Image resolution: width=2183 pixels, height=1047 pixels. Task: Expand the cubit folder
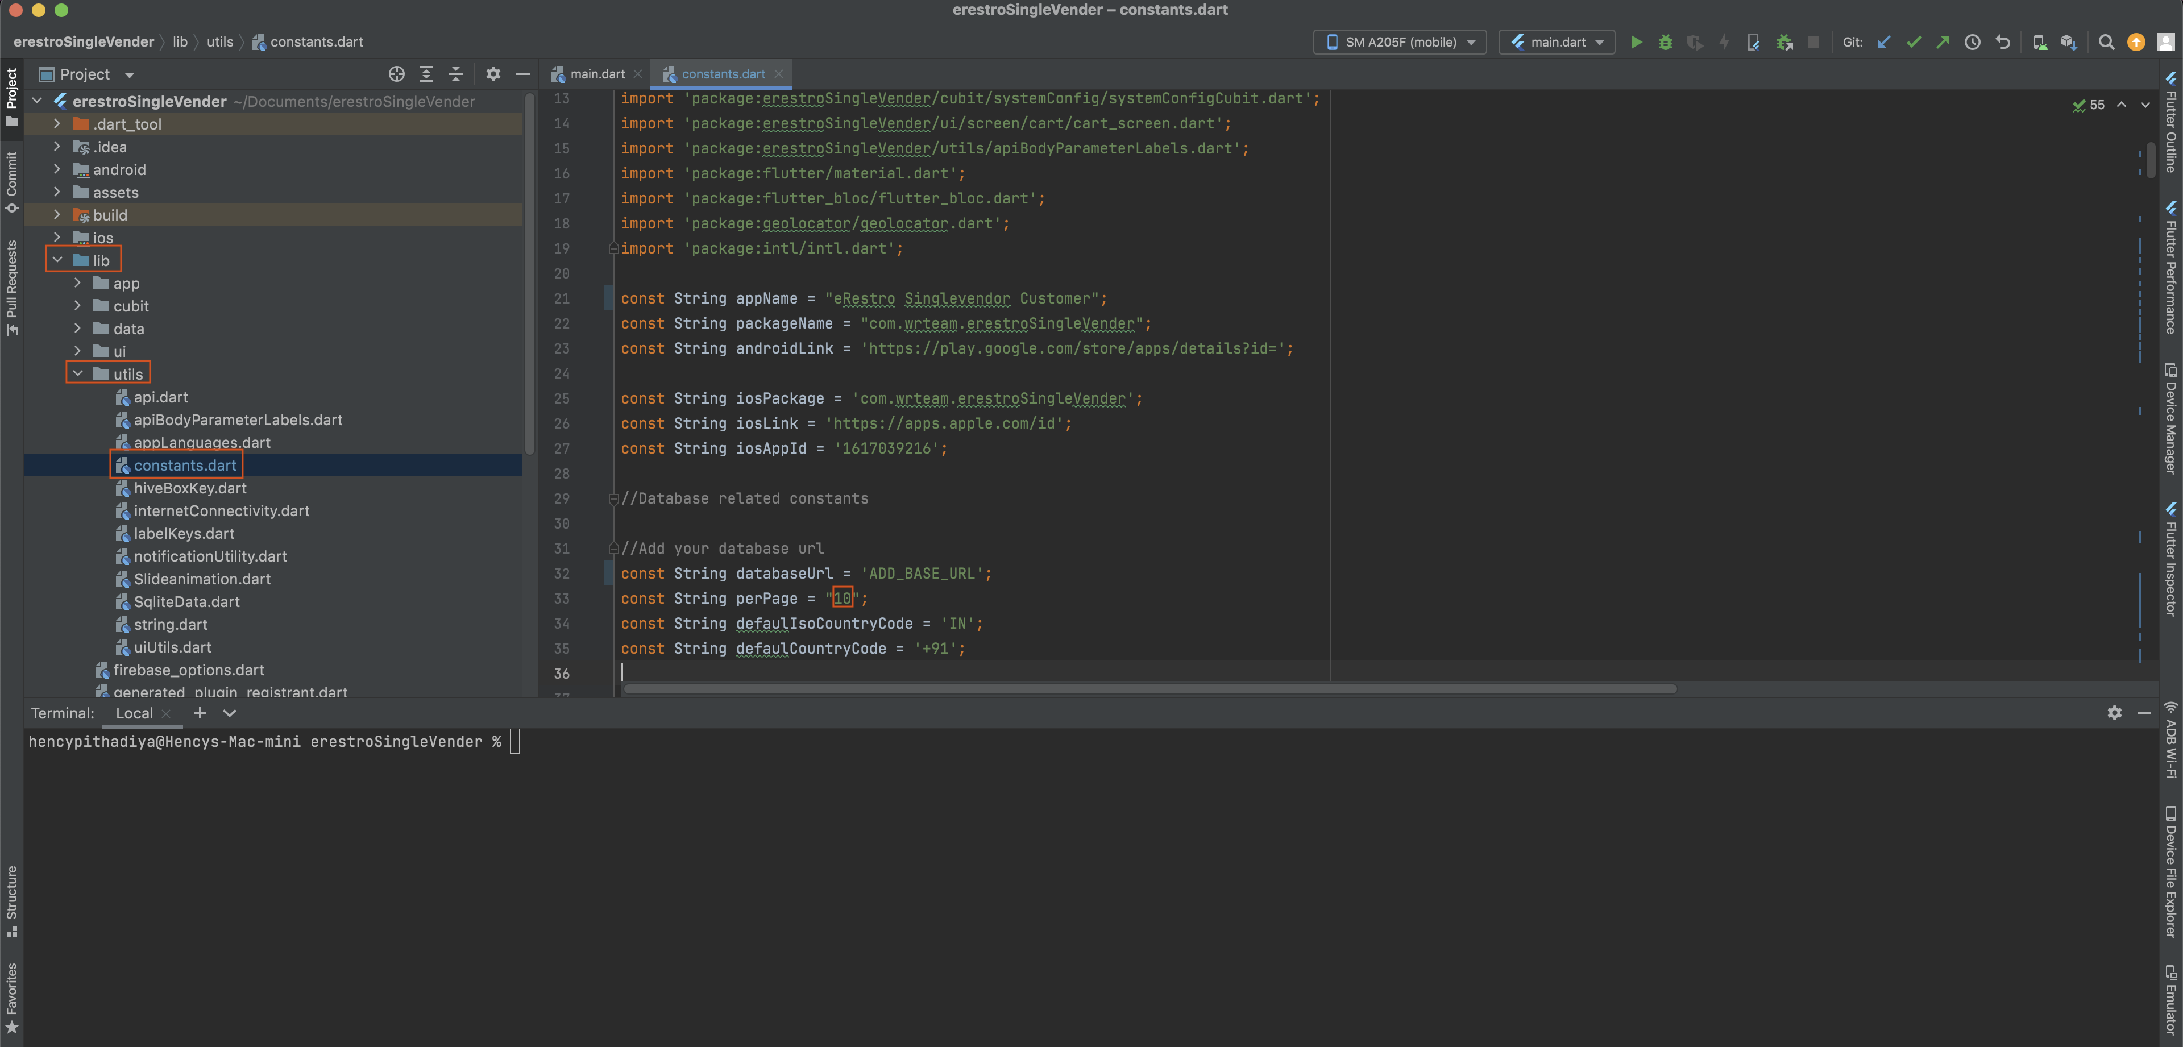point(78,306)
